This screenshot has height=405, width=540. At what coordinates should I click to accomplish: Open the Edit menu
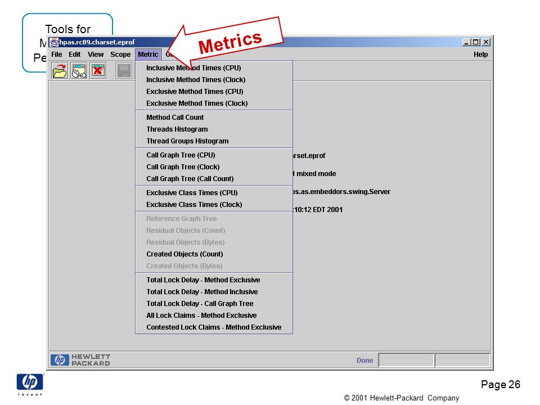tap(74, 55)
